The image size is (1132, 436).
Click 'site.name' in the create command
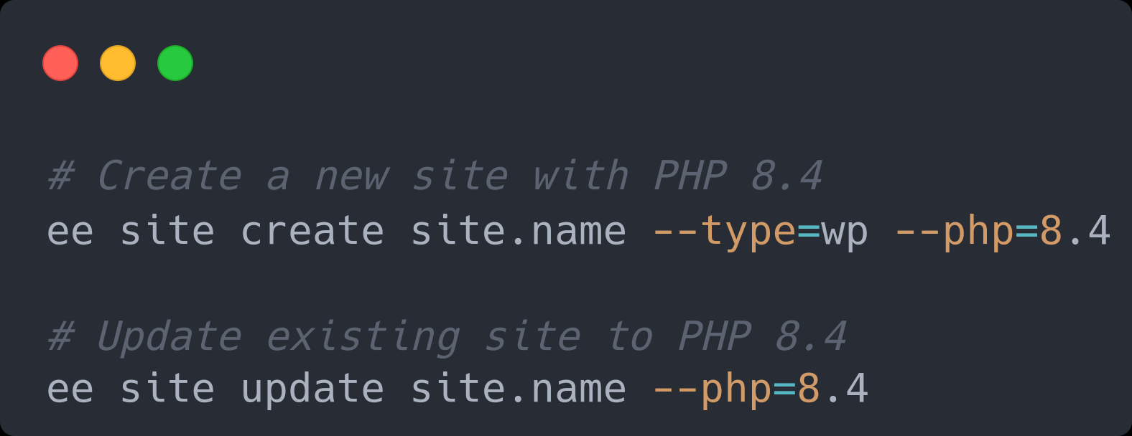coord(518,231)
